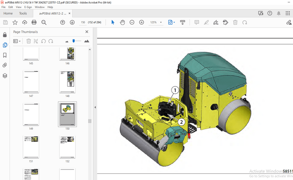Click the stamp tool icon

point(225,22)
